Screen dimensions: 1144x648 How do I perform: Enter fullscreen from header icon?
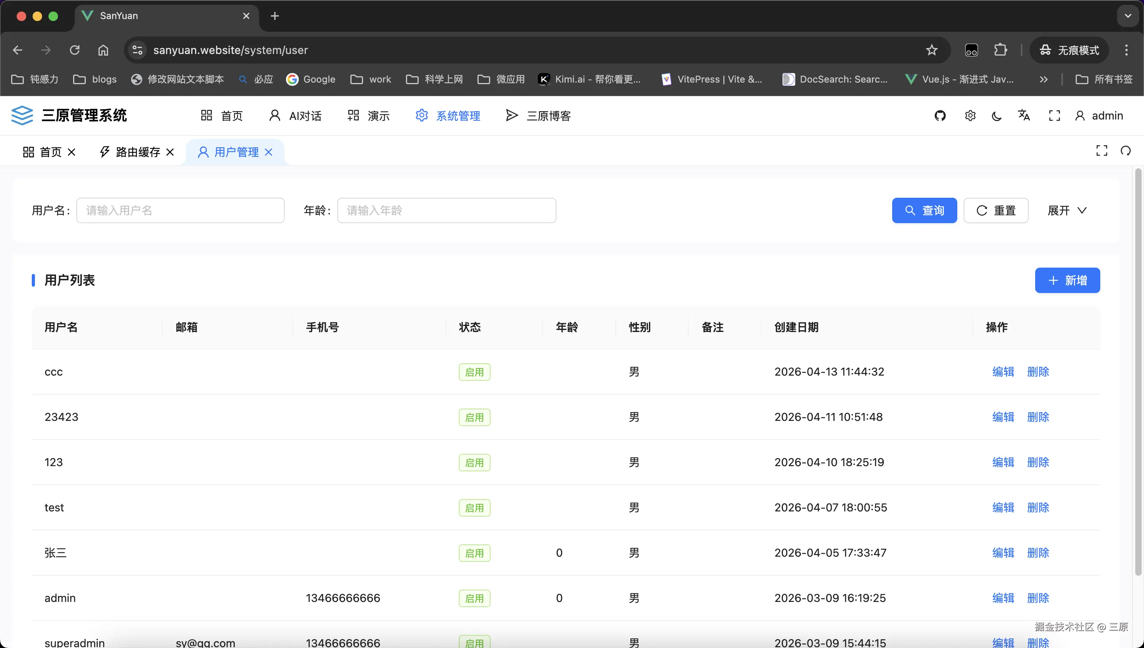1054,116
